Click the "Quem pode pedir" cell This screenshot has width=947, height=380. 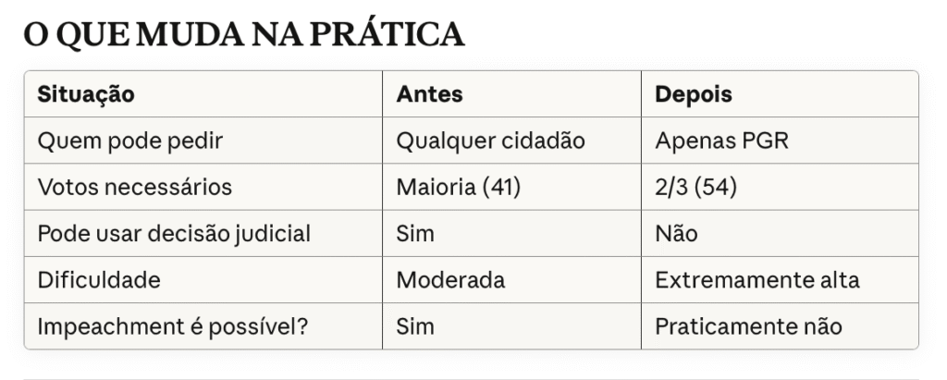click(x=130, y=141)
